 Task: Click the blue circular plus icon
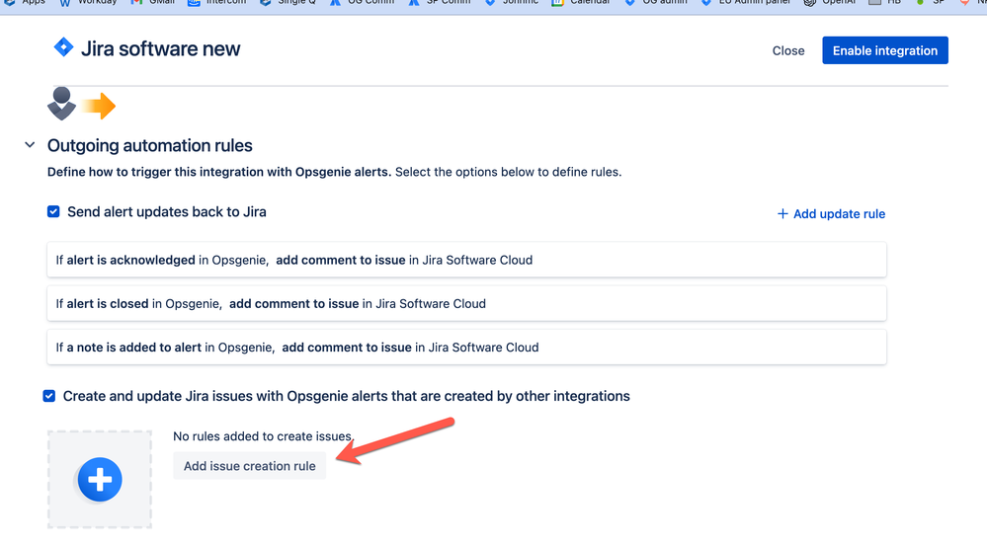[100, 479]
